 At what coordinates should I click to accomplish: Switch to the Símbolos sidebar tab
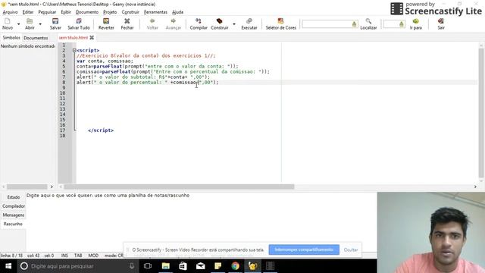[11, 37]
